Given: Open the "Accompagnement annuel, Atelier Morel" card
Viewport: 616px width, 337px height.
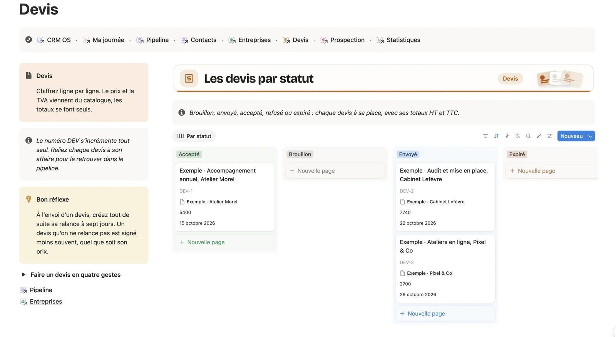Looking at the screenshot, I should 225,197.
